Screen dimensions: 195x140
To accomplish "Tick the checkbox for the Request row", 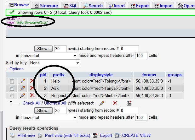I will 12,96.
